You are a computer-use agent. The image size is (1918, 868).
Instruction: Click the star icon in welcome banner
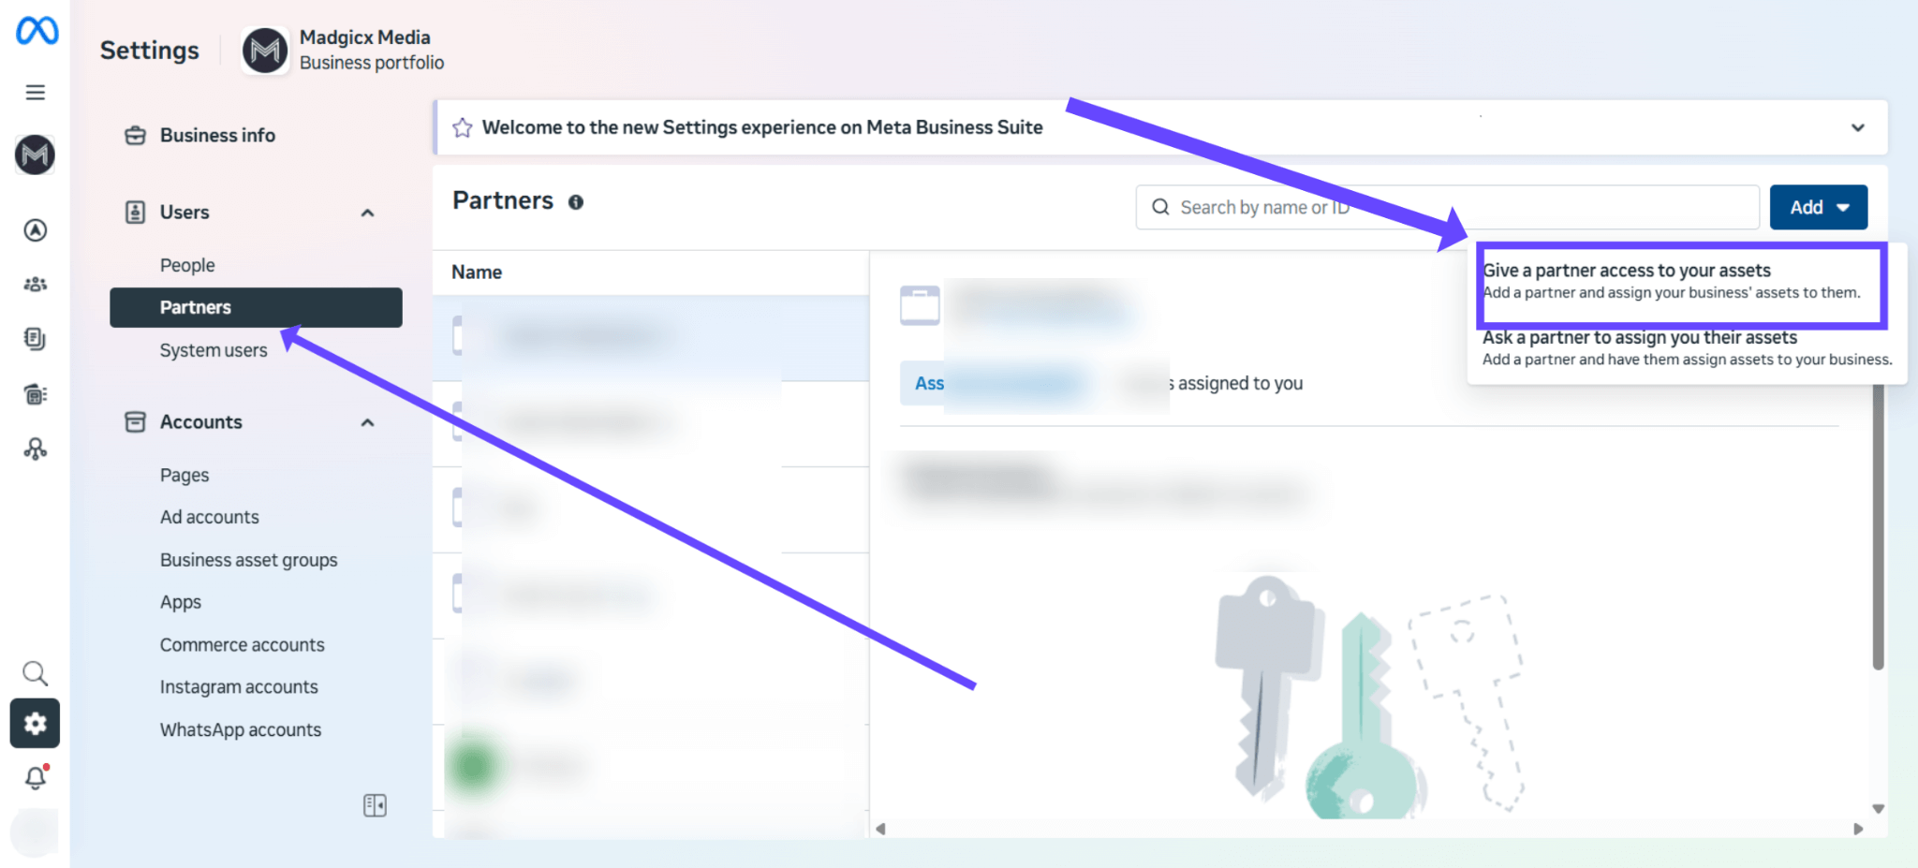[x=462, y=127]
